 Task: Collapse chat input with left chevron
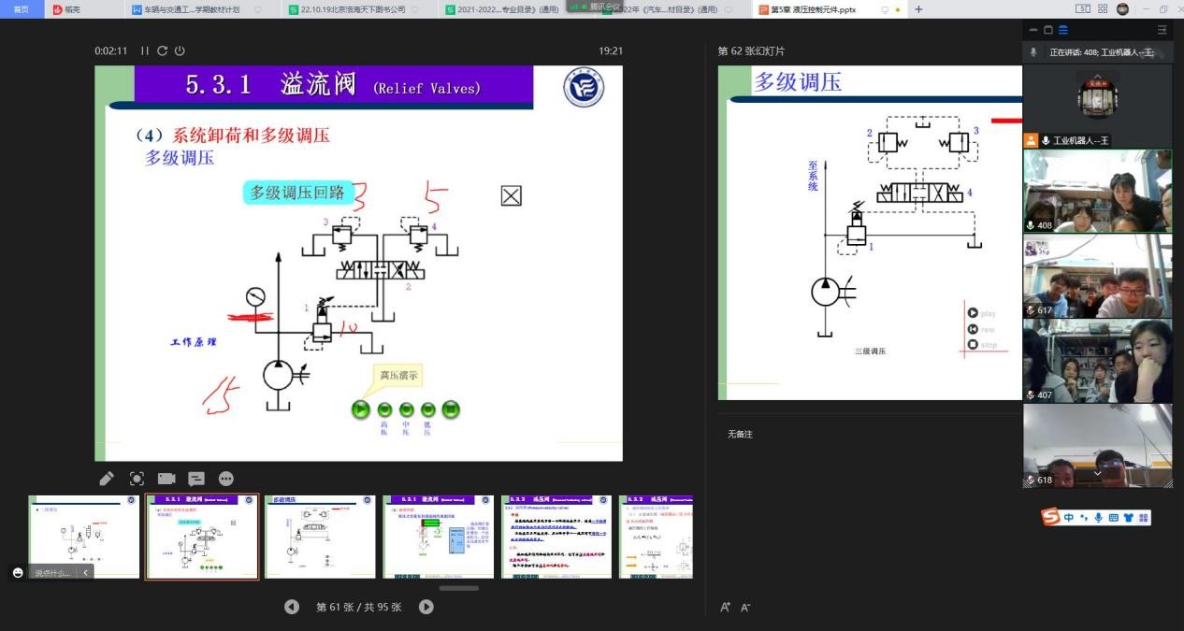(85, 573)
